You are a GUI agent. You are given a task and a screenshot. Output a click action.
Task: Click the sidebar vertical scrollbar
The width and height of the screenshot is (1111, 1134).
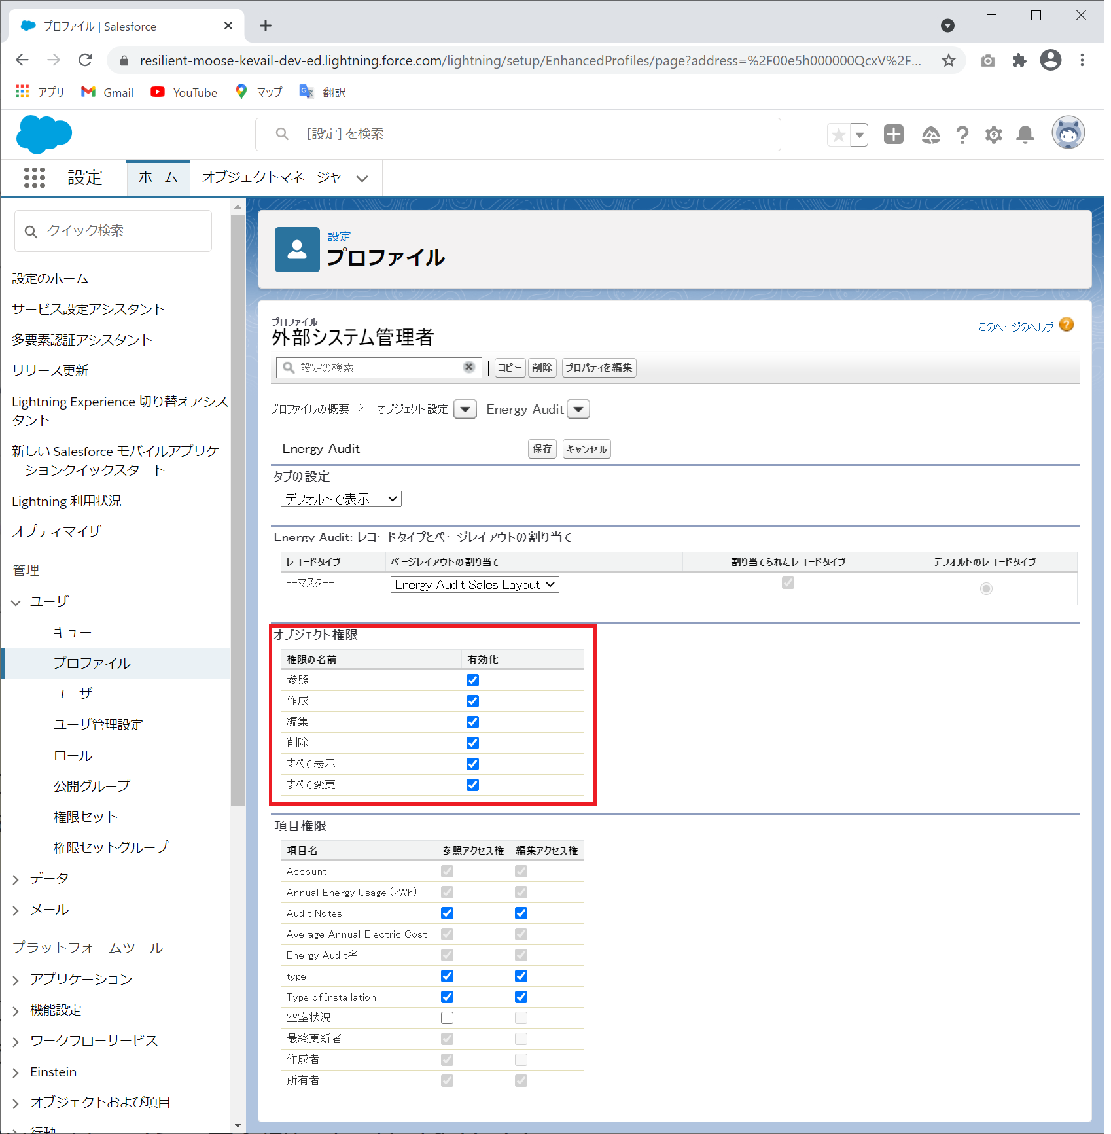[x=238, y=510]
